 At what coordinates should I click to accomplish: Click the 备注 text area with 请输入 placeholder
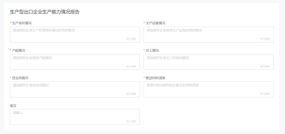pos(75,117)
